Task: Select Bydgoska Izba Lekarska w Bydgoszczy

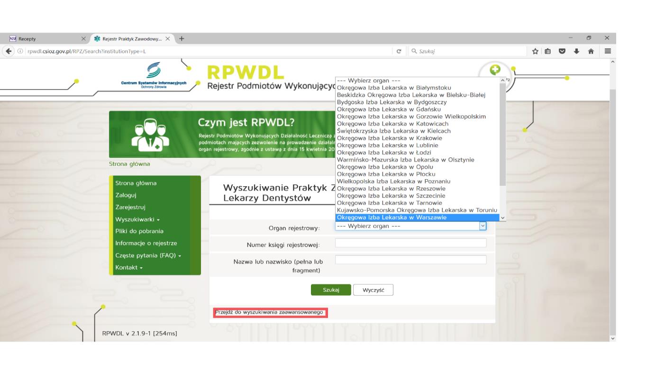Action: tap(418, 102)
